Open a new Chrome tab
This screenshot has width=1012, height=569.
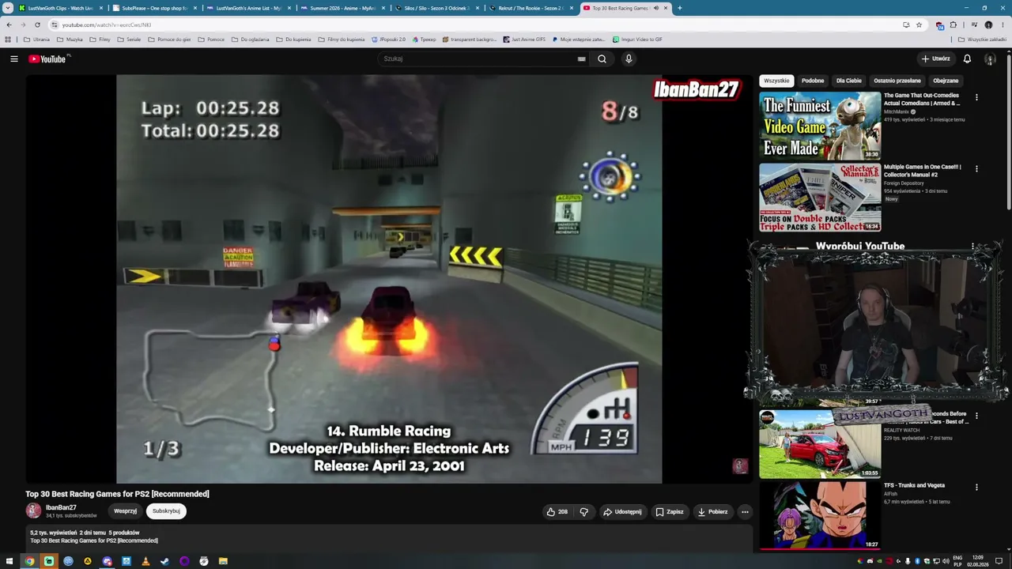[x=680, y=8]
